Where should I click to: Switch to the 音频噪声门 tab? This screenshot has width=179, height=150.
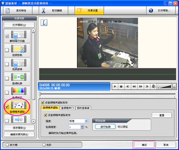point(68,108)
